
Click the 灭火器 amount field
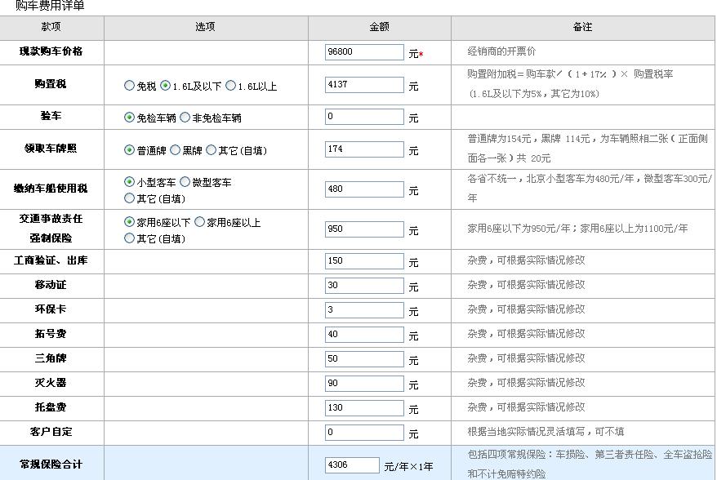coord(364,384)
